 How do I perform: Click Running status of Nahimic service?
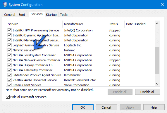click(x=114, y=50)
